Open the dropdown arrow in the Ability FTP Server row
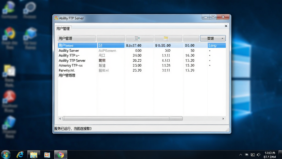The width and height of the screenshot is (282, 159). point(210,60)
